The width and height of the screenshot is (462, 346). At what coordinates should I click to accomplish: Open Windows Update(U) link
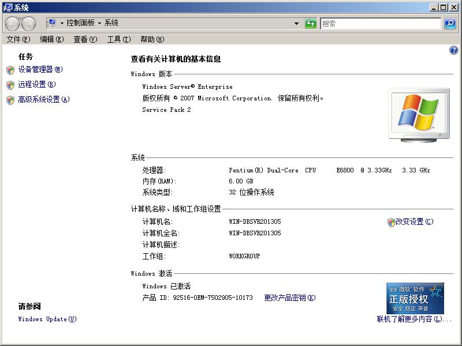[47, 319]
